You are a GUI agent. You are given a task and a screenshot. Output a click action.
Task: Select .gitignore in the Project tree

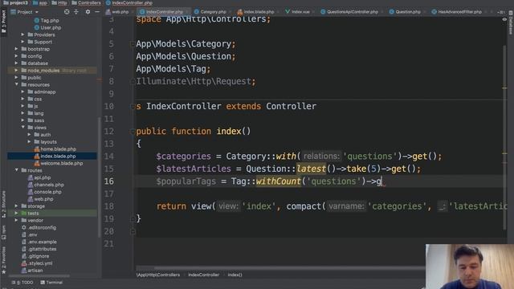35,256
